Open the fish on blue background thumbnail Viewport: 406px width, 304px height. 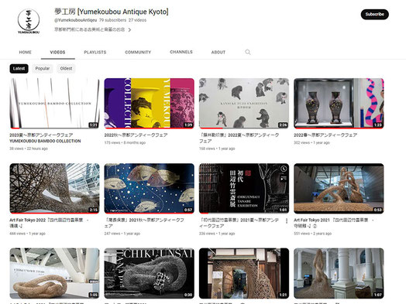[x=149, y=188]
